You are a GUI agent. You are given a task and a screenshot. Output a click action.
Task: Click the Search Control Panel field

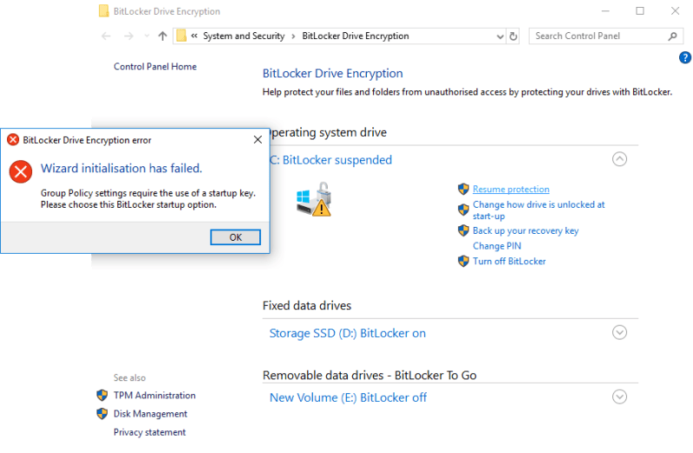pos(605,36)
